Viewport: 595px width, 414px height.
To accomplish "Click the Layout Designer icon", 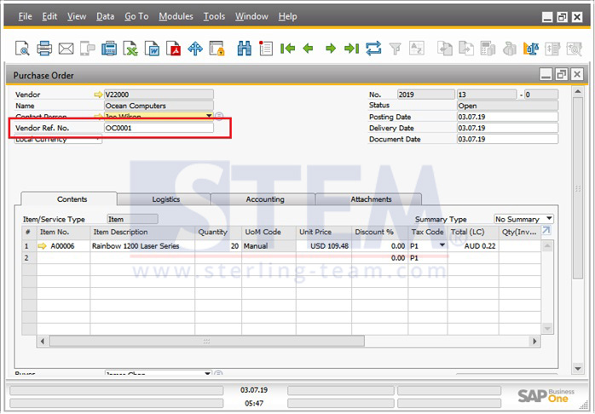I will click(575, 49).
